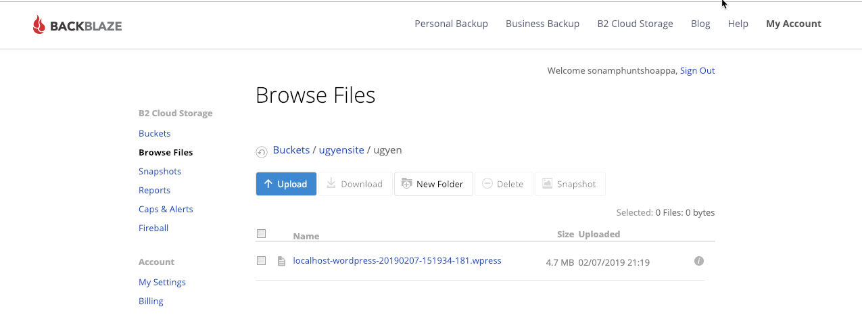
Task: Click the Download button
Action: 355,184
